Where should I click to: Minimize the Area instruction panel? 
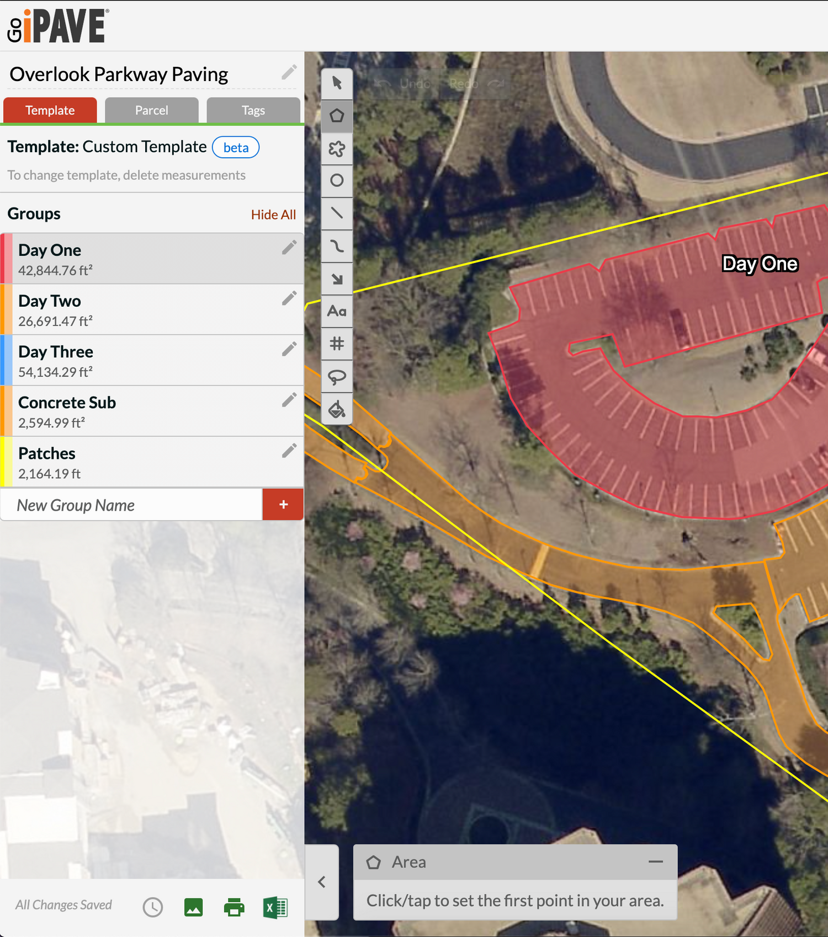click(x=655, y=861)
